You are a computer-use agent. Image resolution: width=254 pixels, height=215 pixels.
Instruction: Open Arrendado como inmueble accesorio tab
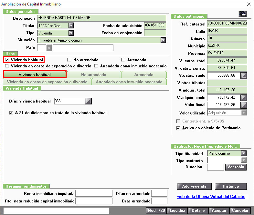(x=129, y=82)
